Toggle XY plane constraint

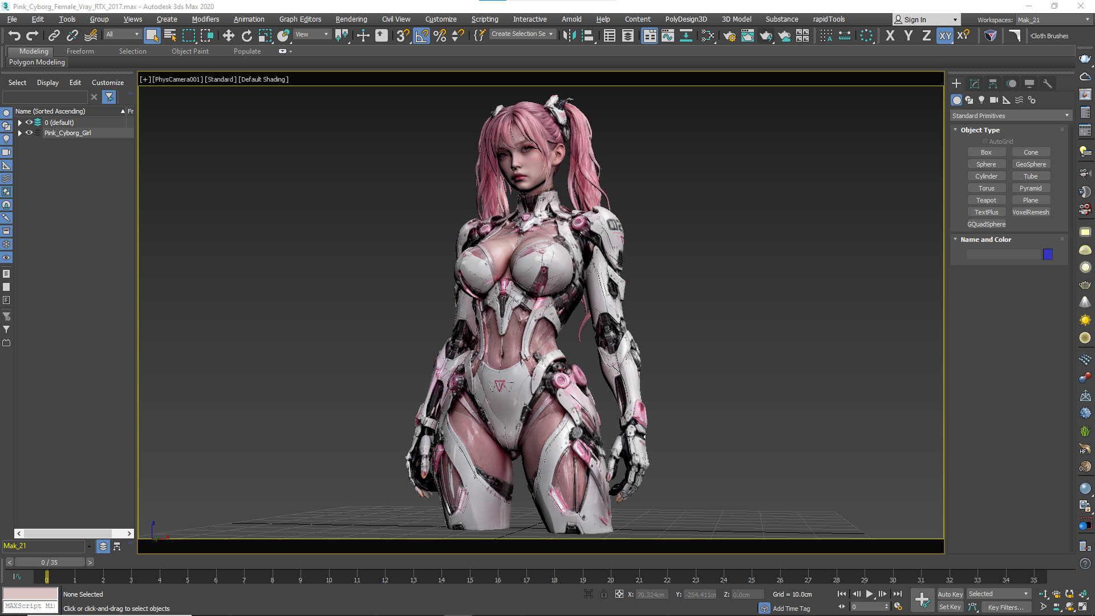coord(945,36)
